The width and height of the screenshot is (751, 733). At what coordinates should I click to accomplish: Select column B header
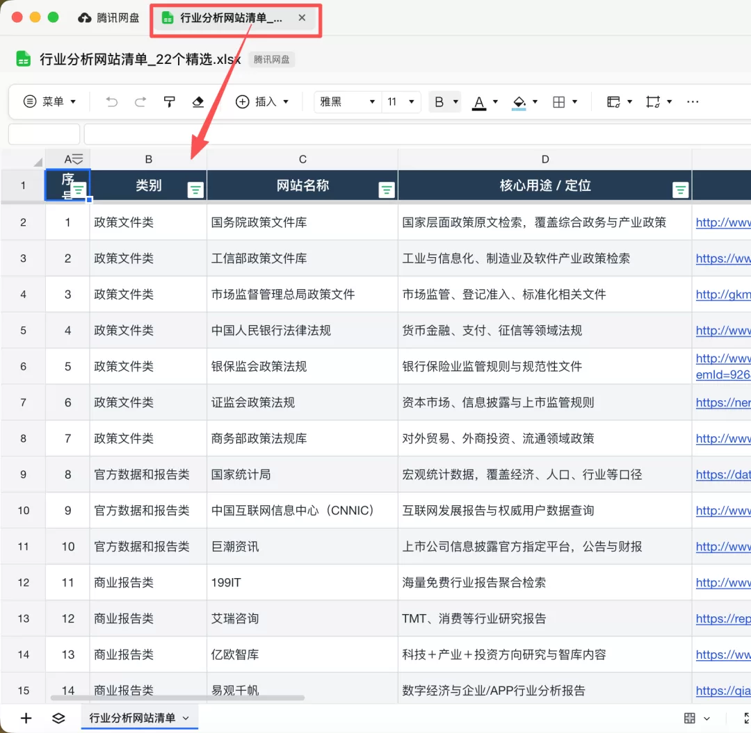pos(149,159)
